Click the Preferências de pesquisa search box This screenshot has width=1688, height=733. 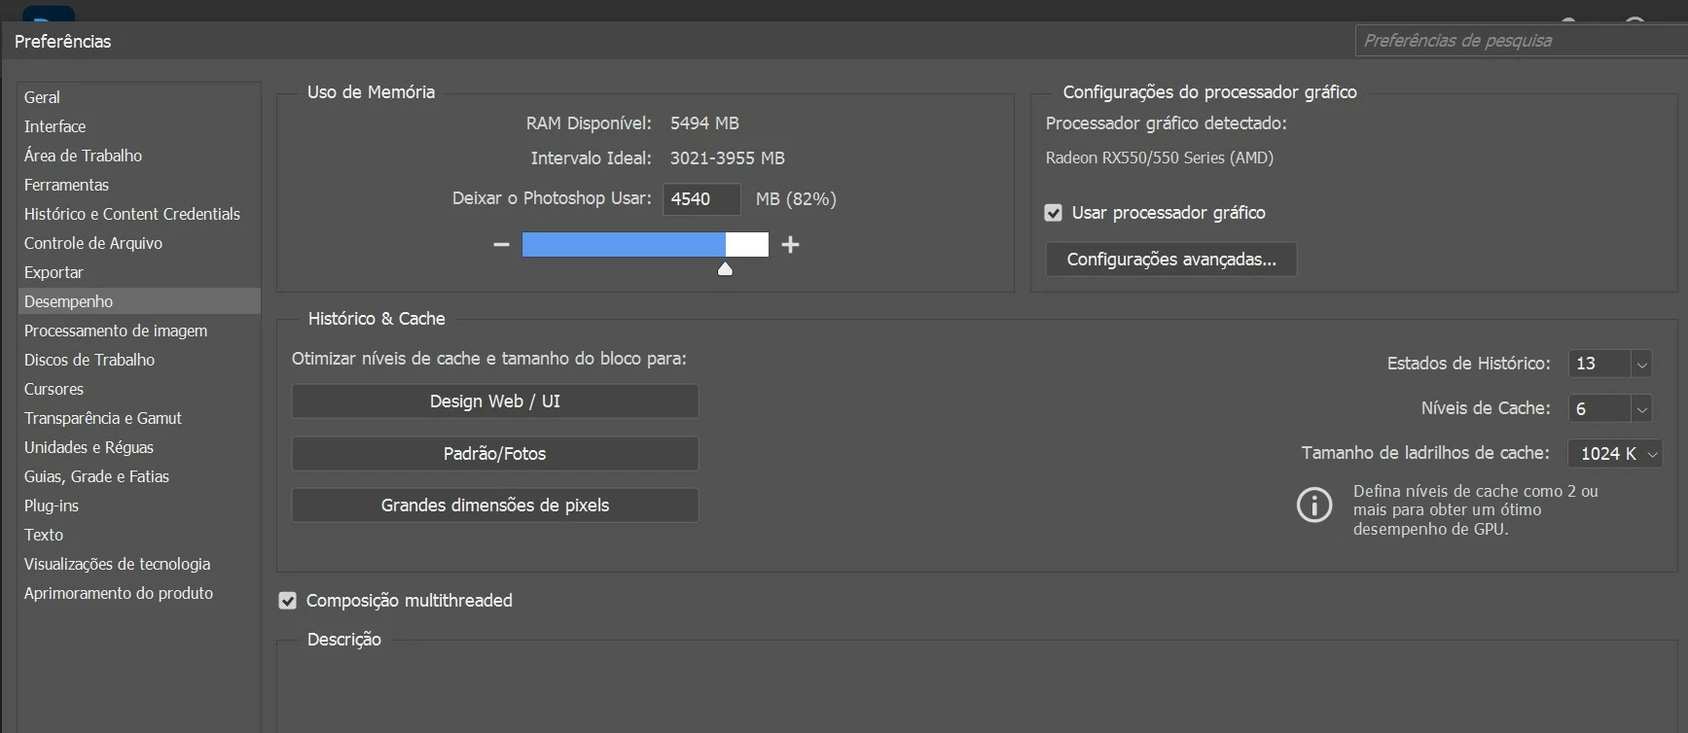point(1522,41)
